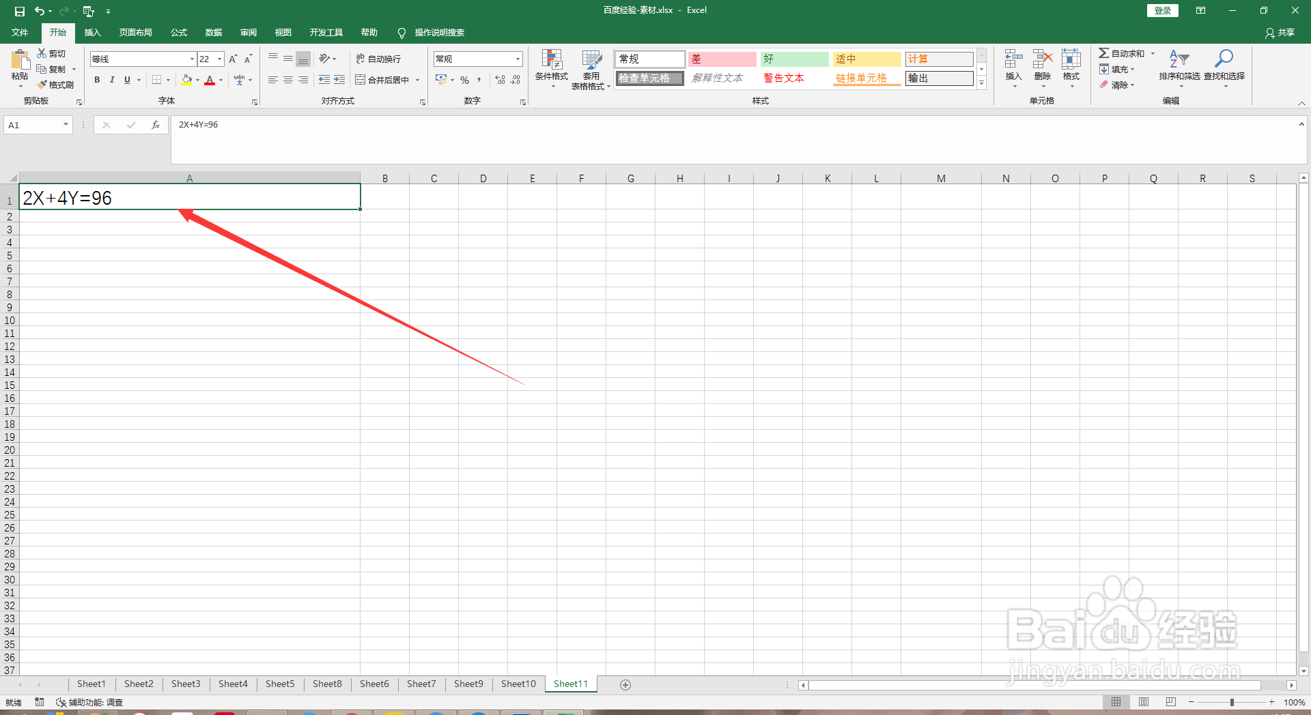
Task: Switch to Page Layout view in status bar
Action: click(1144, 702)
